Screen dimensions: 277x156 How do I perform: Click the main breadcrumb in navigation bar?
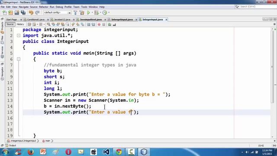point(46,141)
